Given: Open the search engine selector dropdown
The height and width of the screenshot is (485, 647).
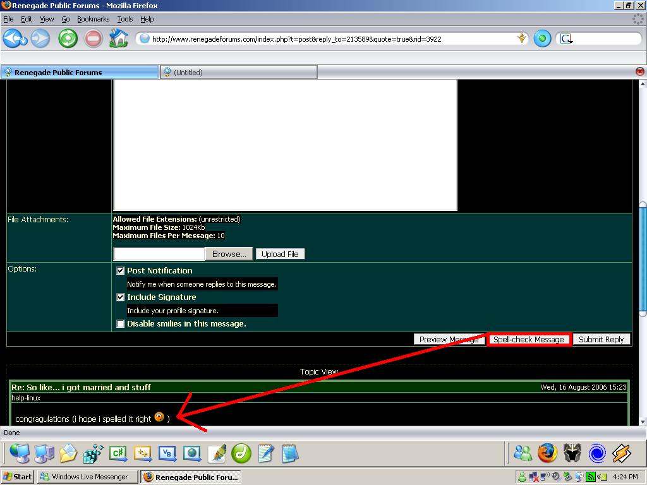Looking at the screenshot, I should [x=566, y=39].
